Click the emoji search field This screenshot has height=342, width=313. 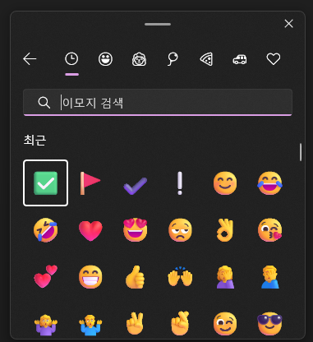point(158,102)
